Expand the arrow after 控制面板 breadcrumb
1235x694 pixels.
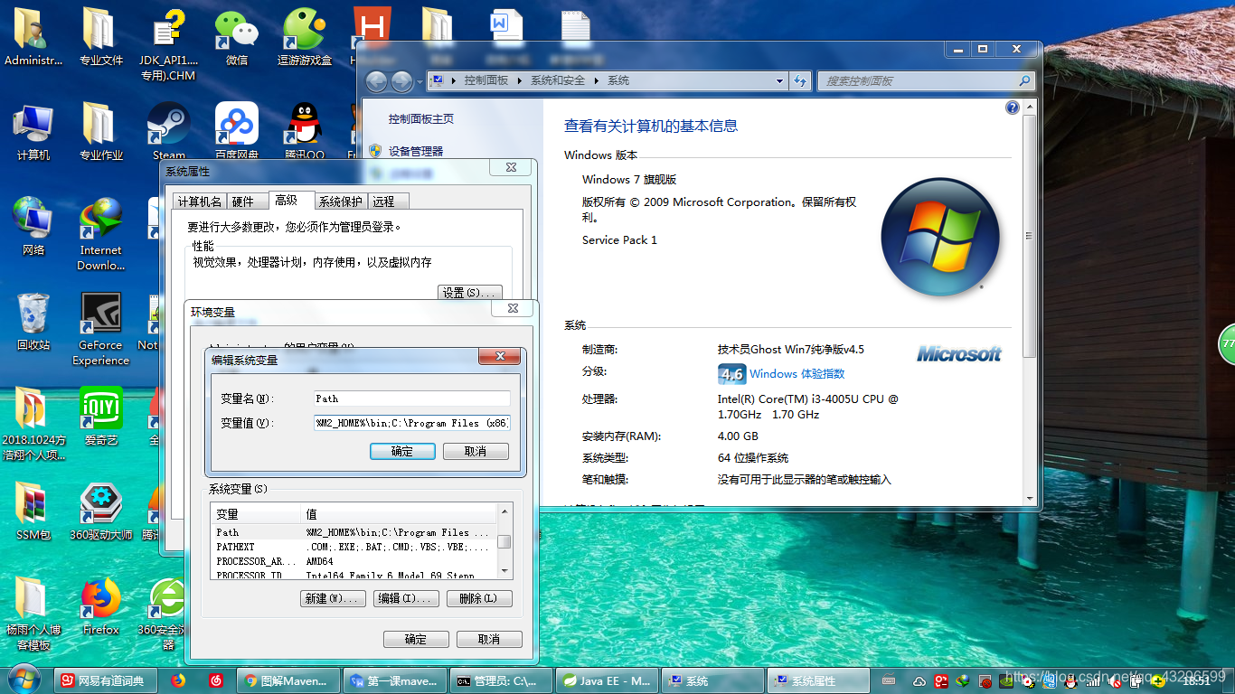(520, 80)
